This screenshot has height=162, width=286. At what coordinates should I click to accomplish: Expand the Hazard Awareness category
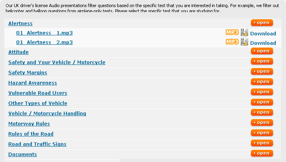click(262, 82)
